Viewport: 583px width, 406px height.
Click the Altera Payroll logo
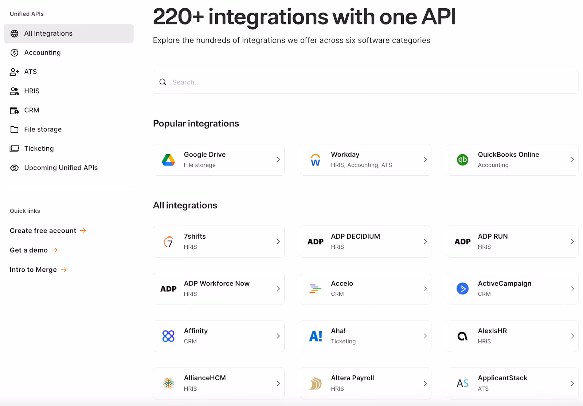pos(316,383)
